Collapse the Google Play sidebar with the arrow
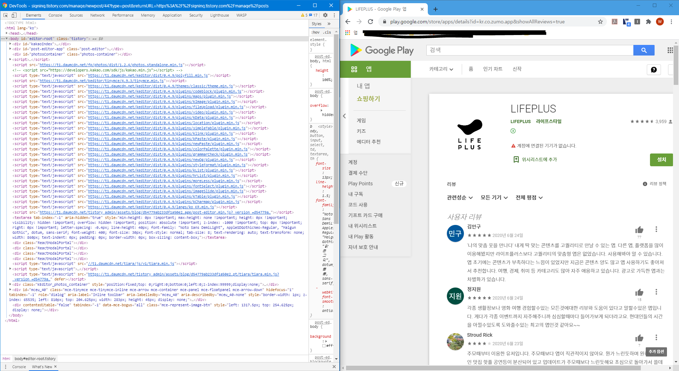The width and height of the screenshot is (679, 371). click(344, 116)
